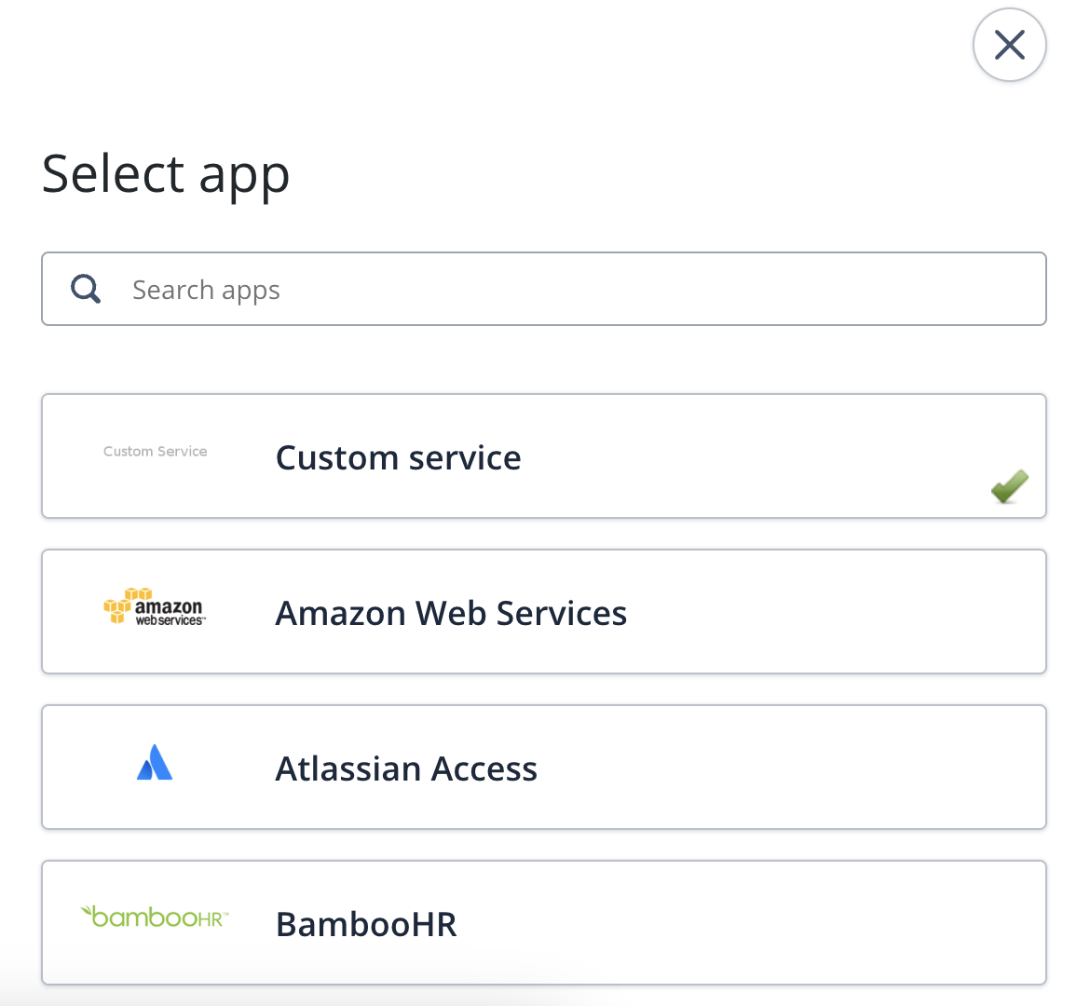This screenshot has height=1006, width=1090.
Task: Click the Select app heading
Action: [166, 174]
